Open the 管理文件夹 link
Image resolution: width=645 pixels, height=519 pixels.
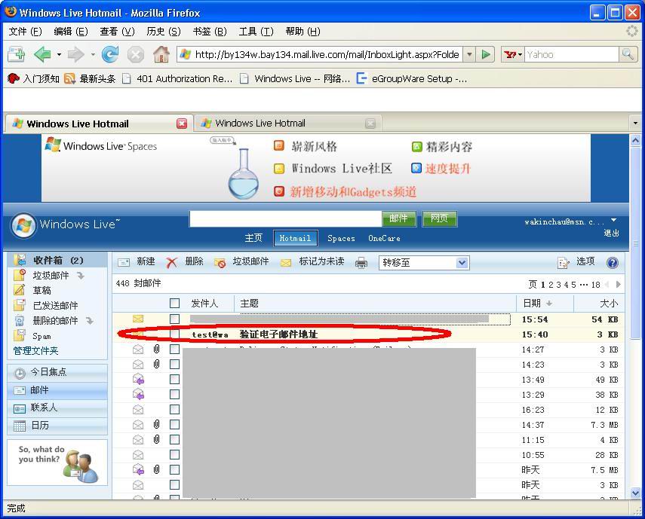pos(35,351)
